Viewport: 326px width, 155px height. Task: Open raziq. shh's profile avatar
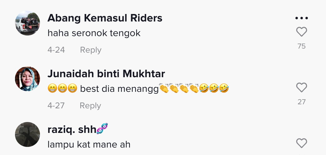point(27,134)
